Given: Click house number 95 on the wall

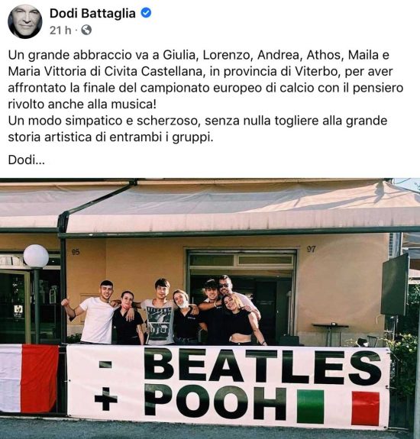Looking at the screenshot, I should (76, 252).
